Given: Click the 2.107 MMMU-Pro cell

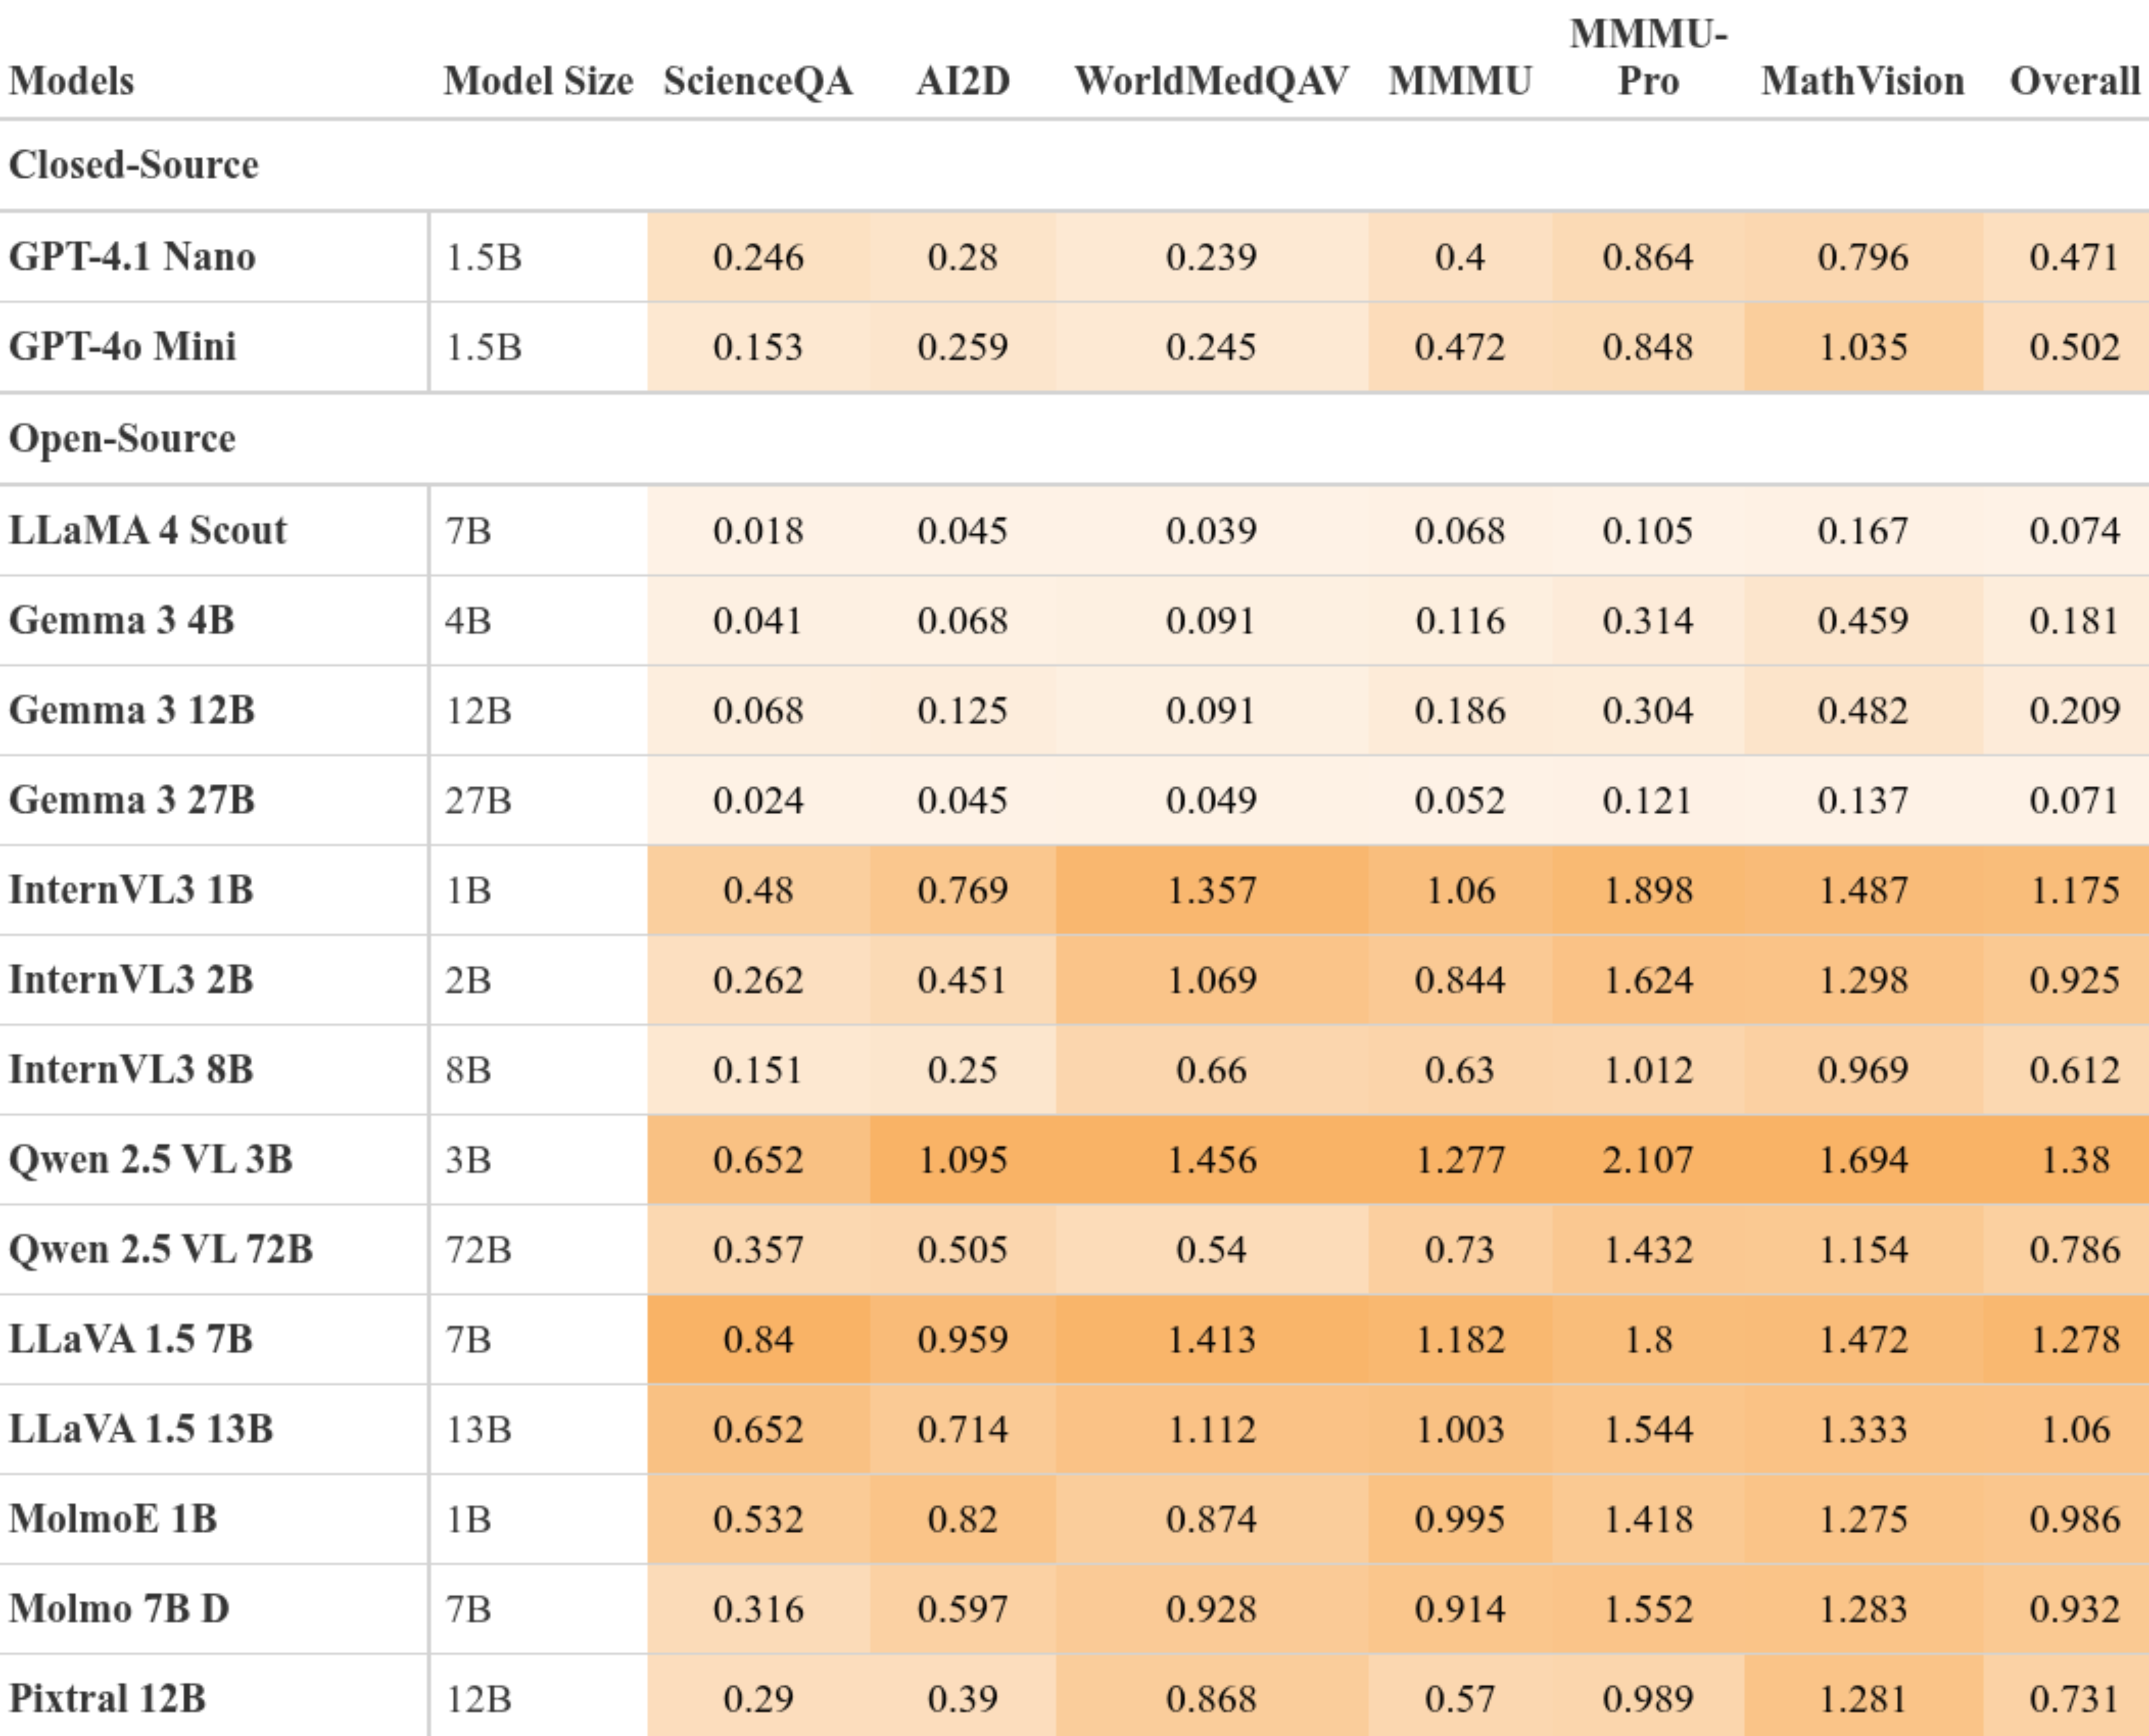Looking at the screenshot, I should click(1648, 1159).
